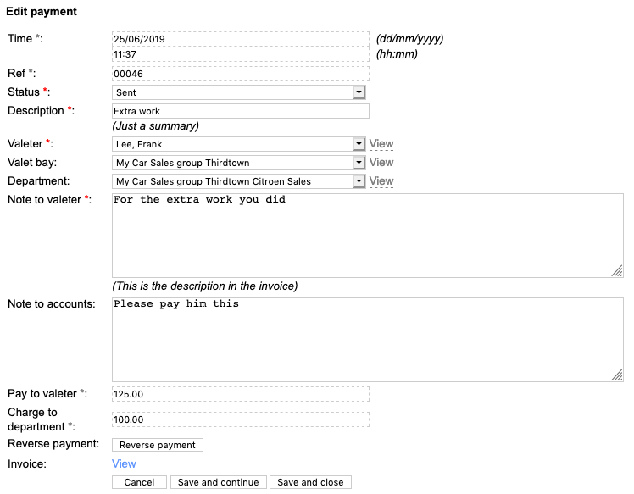
Task: Click the Description field reading Extra work
Action: [x=240, y=111]
